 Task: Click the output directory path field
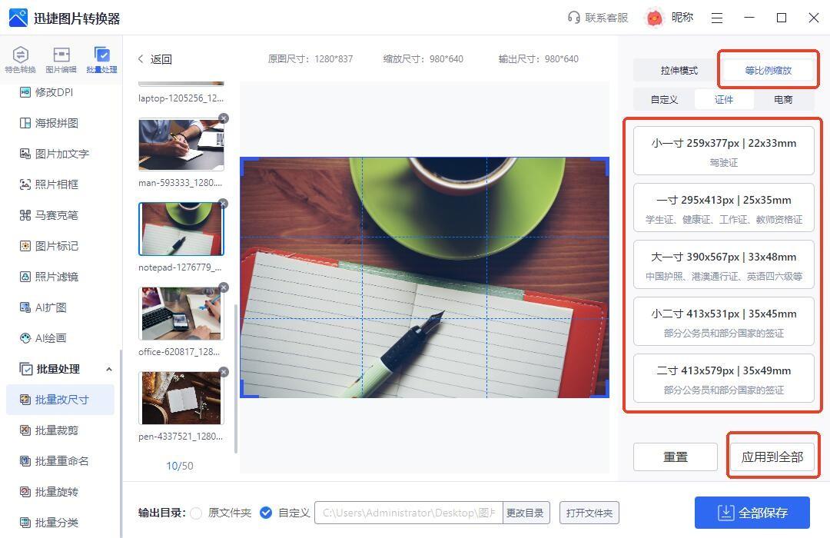408,513
